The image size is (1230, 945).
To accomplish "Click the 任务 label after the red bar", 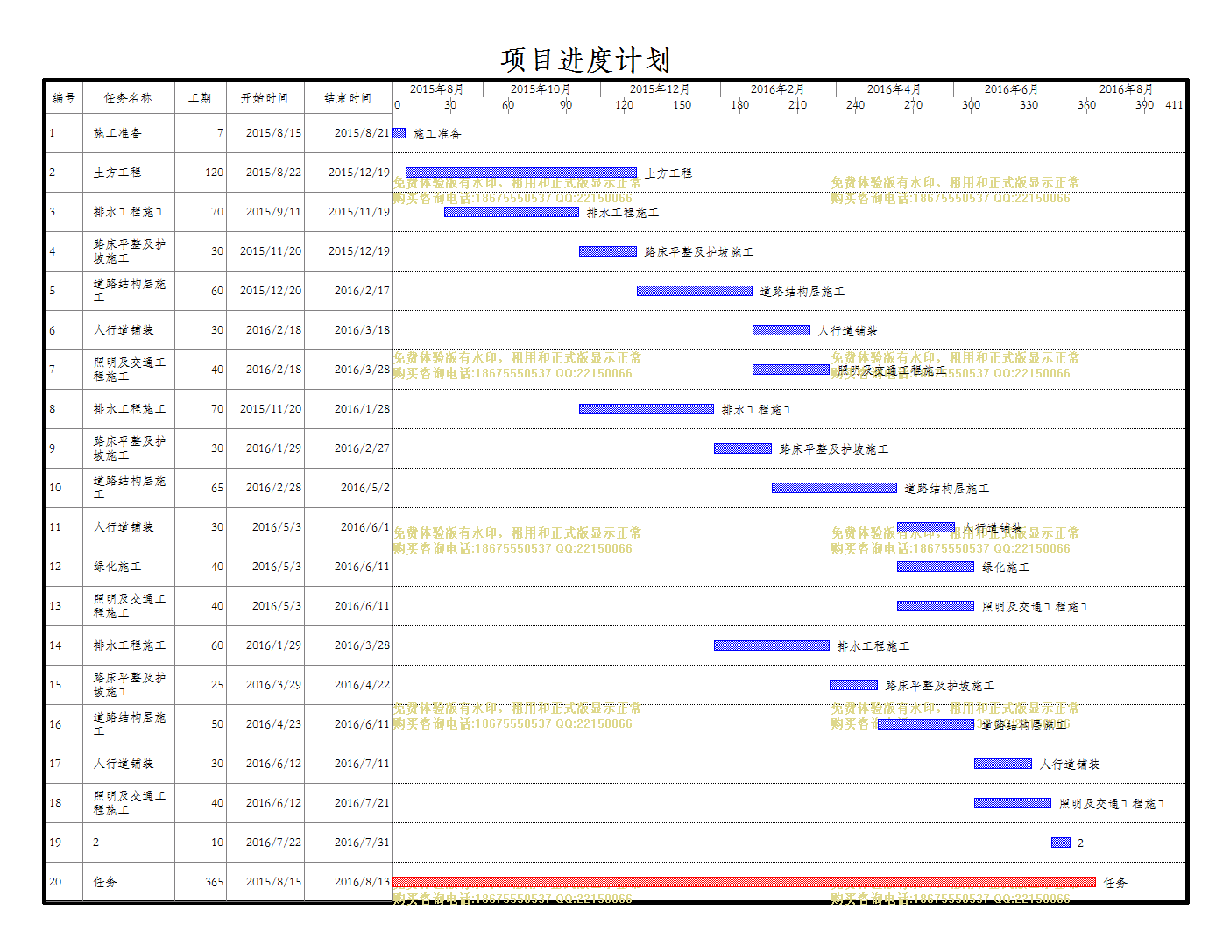I will click(x=1115, y=883).
